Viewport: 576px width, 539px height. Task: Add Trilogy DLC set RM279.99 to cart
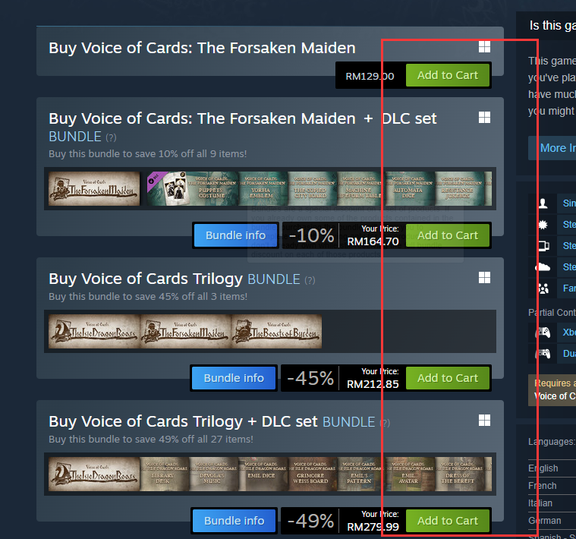(x=448, y=521)
